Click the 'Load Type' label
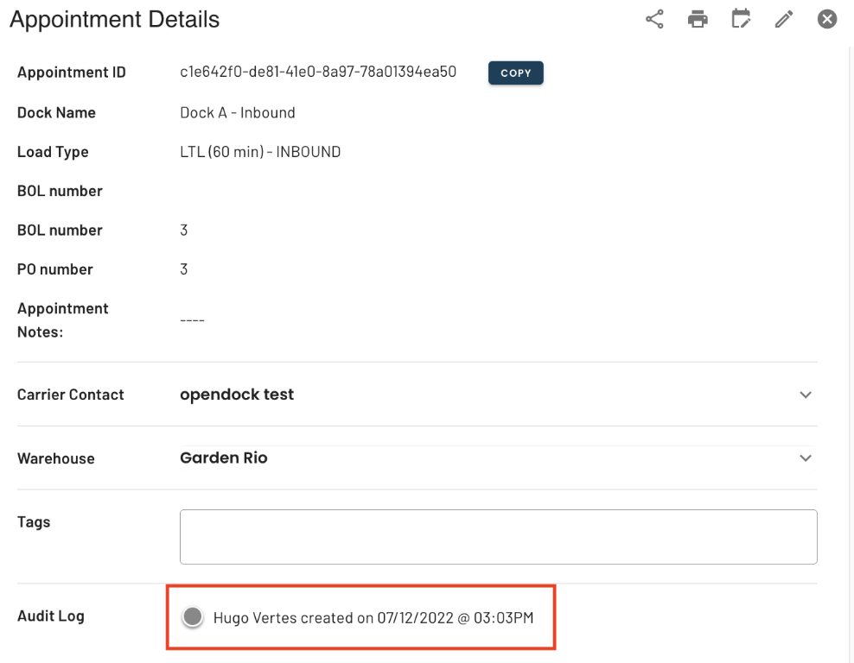854x663 pixels. 53,152
